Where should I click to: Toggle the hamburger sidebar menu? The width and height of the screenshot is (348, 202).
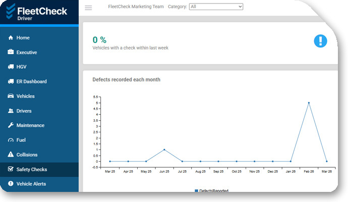[x=88, y=8]
